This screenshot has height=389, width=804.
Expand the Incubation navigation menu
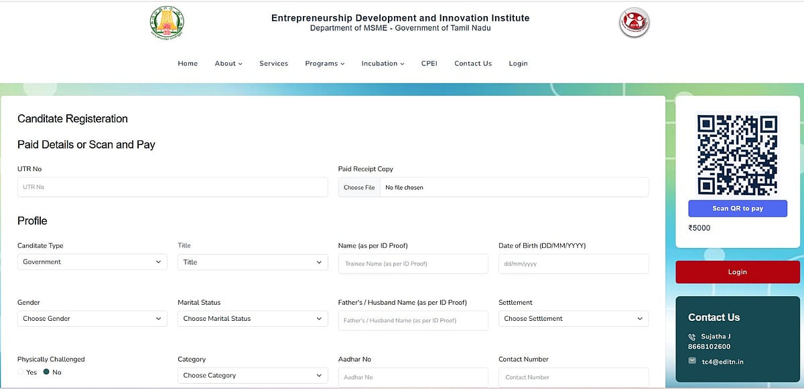(383, 63)
